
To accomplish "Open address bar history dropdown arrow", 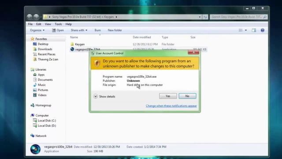I will point(200,17).
